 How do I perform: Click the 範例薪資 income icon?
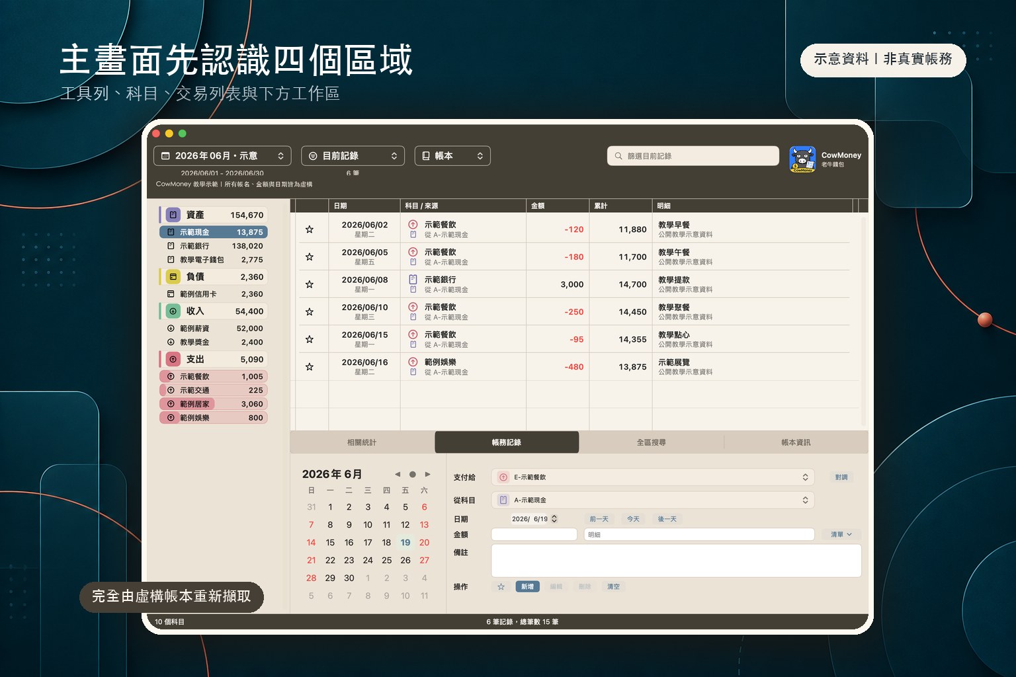pos(171,329)
